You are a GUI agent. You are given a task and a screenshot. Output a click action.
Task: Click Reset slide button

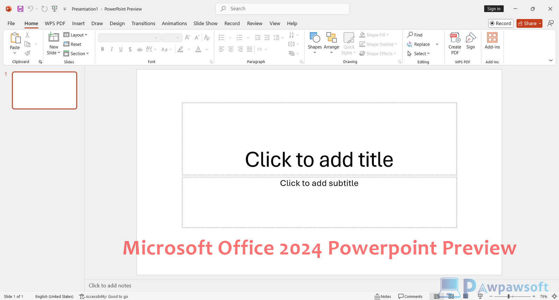point(72,44)
